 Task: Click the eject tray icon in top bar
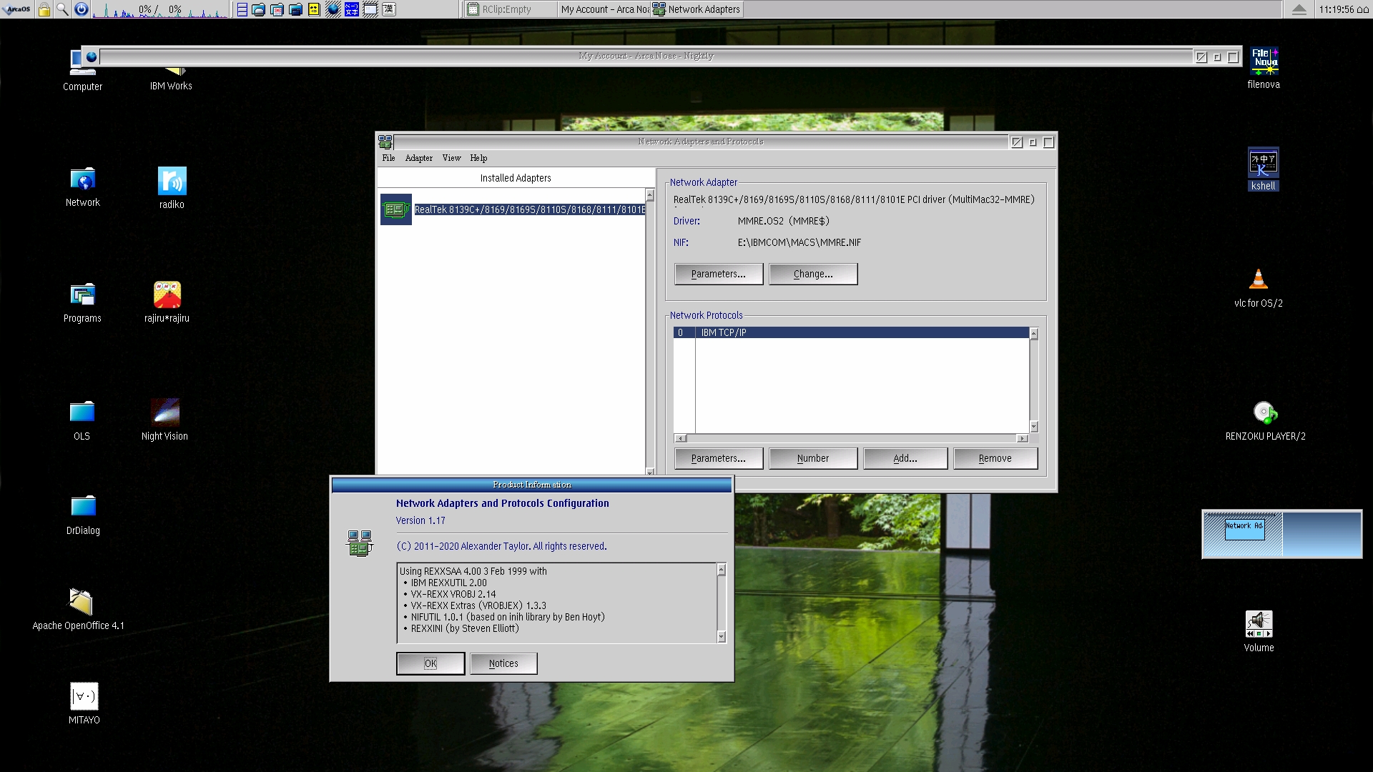(x=1299, y=9)
